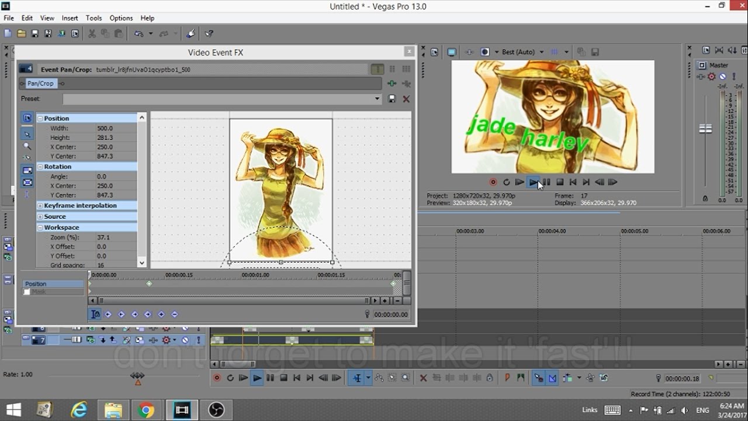
Task: Delete the Pan/Crop preset with red X
Action: coord(406,99)
